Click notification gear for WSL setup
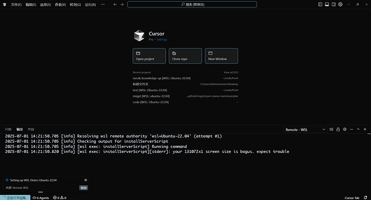 (85, 180)
